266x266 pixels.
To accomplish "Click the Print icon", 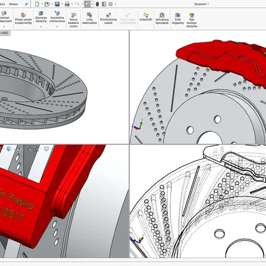I will pos(67,4).
